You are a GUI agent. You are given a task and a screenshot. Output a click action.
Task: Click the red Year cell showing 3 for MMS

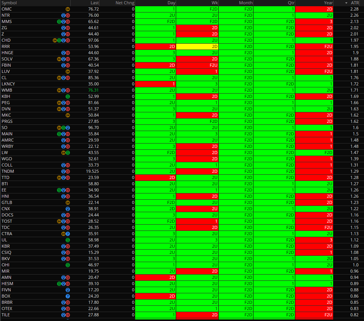tap(314, 22)
